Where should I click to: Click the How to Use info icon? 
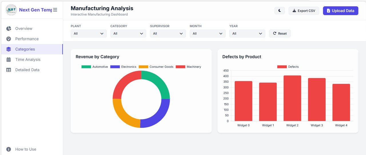pyautogui.click(x=9, y=149)
